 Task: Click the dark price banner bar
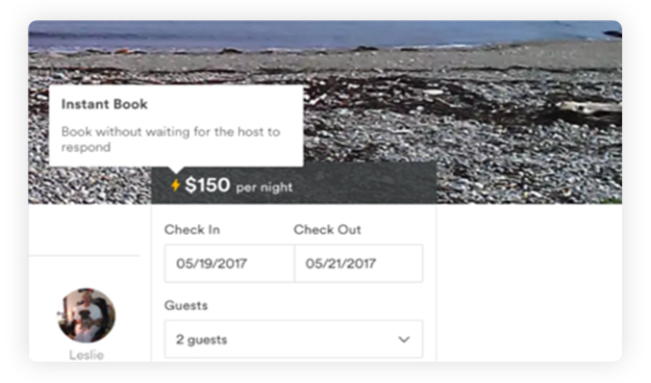(x=294, y=185)
